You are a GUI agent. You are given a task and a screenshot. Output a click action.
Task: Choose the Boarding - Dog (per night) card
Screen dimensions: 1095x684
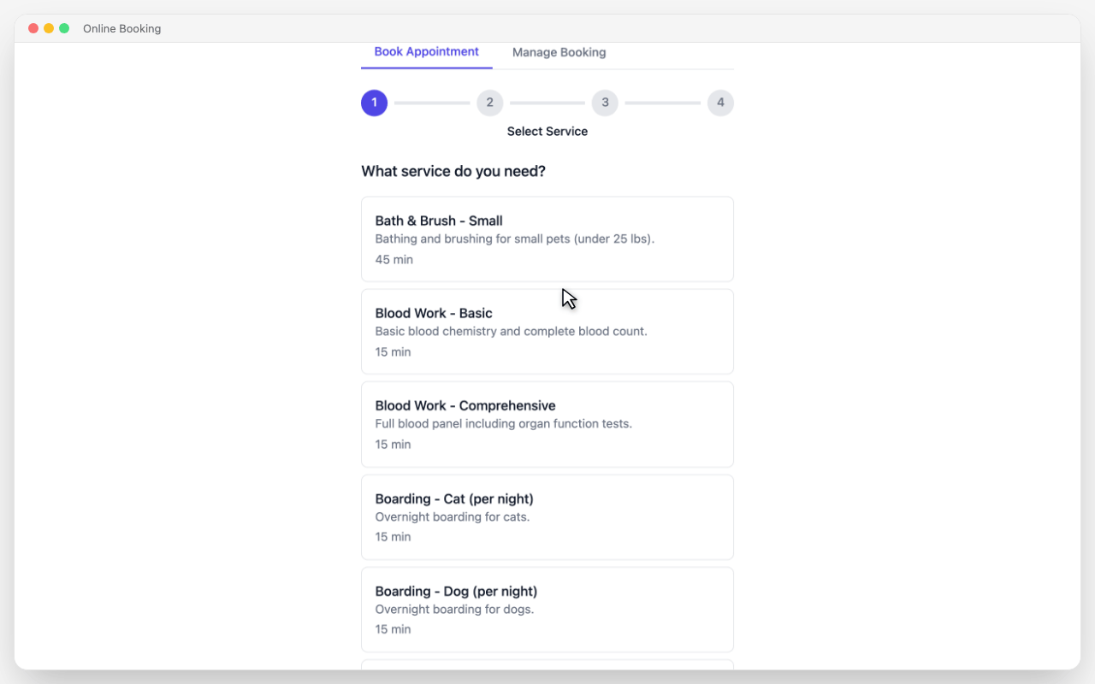pyautogui.click(x=547, y=609)
